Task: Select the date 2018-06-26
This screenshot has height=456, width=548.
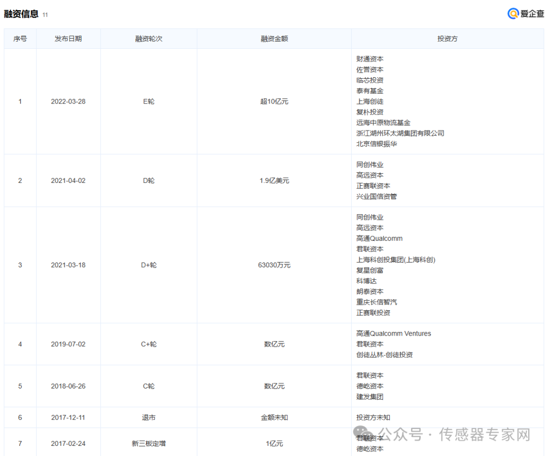Action: pos(68,386)
